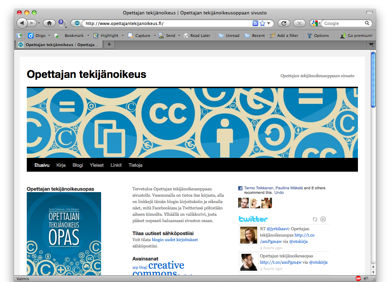
Task: Click the Diigo toolbar icon
Action: tap(31, 36)
